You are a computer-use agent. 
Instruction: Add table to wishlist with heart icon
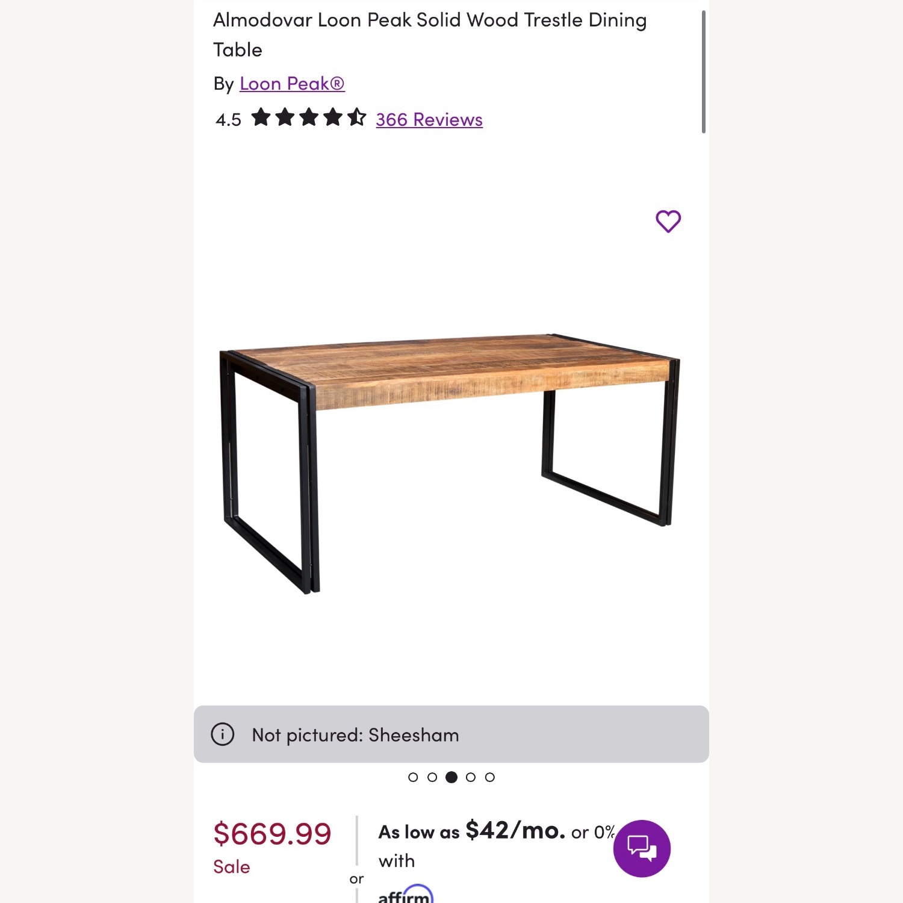pyautogui.click(x=667, y=221)
